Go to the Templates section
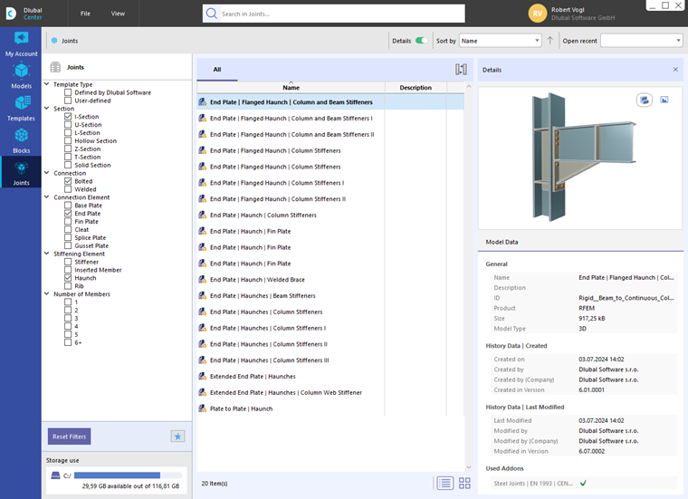This screenshot has width=688, height=499. [21, 109]
